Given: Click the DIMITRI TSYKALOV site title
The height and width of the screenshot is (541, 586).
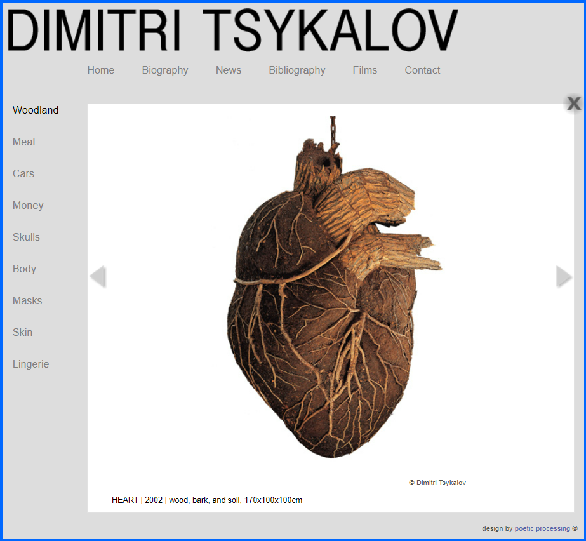Looking at the screenshot, I should click(x=232, y=30).
